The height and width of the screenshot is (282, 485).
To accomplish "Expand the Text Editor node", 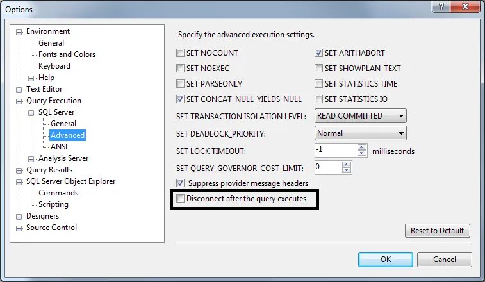I will point(19,90).
